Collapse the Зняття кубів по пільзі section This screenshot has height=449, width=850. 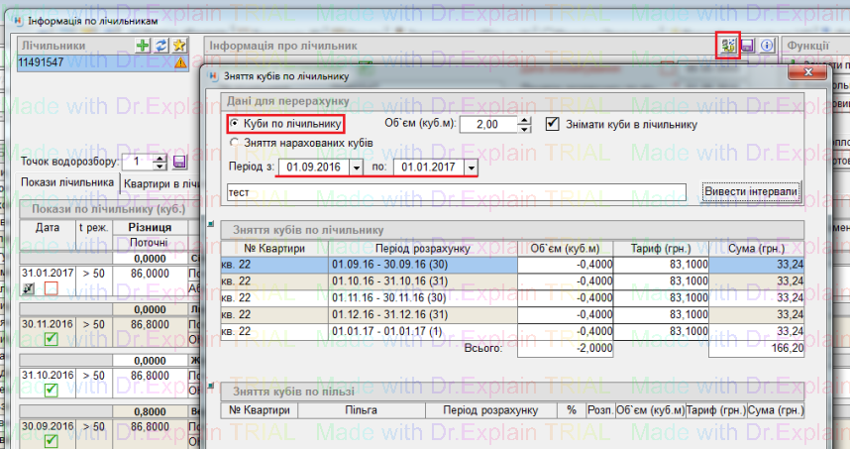pyautogui.click(x=211, y=384)
